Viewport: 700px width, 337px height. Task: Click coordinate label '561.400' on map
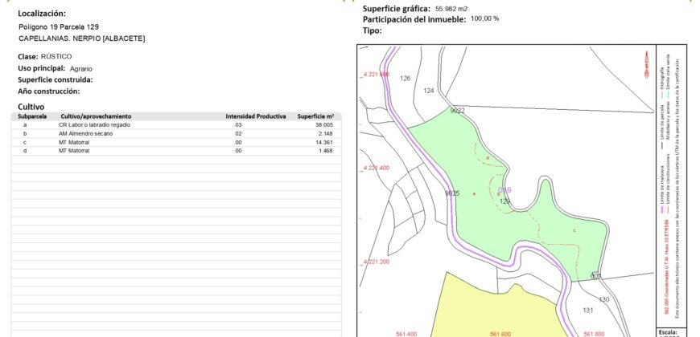[x=406, y=334]
